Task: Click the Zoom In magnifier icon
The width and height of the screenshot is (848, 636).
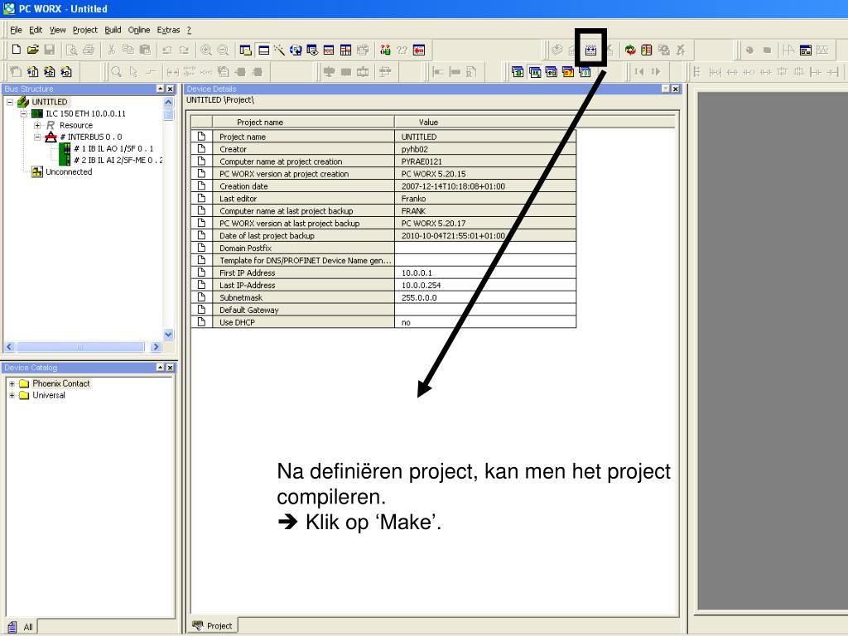Action: [x=206, y=50]
